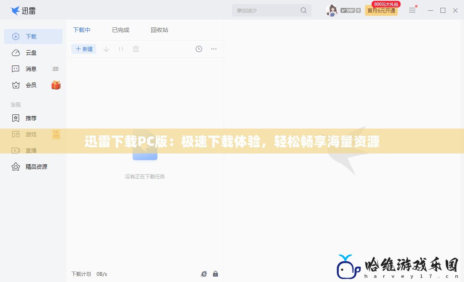The width and height of the screenshot is (464, 282).
Task: Click the 首月6元开通 promotion button
Action: pos(381,11)
